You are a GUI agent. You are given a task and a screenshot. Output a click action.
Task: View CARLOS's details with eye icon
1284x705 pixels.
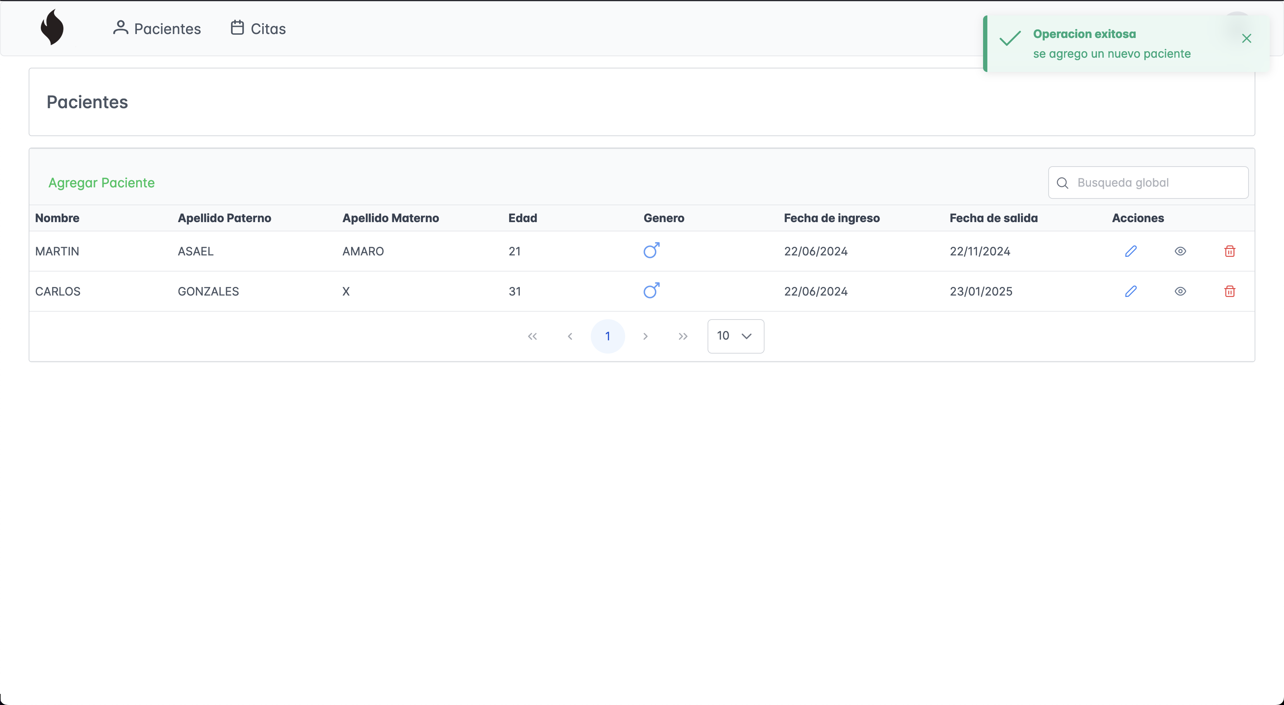tap(1180, 291)
